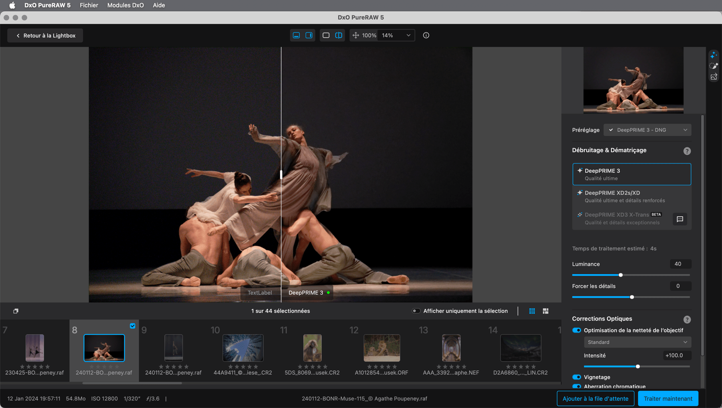This screenshot has height=408, width=722.
Task: Open help for Corrections Optiques
Action: 687,319
